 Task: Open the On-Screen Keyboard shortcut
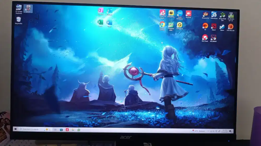tap(19, 9)
